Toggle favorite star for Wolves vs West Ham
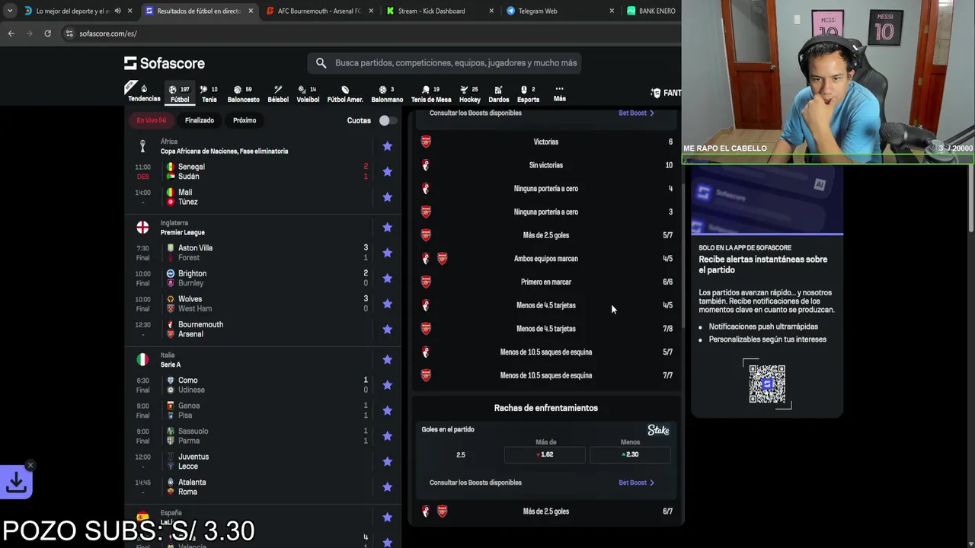975x548 pixels. click(387, 304)
